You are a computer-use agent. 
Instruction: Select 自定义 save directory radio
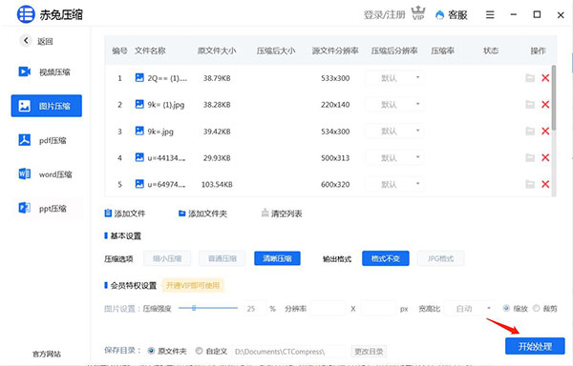pyautogui.click(x=199, y=351)
